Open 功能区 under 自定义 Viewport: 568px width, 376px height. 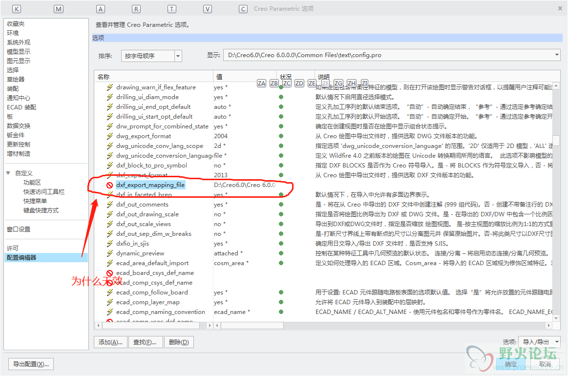pos(32,183)
